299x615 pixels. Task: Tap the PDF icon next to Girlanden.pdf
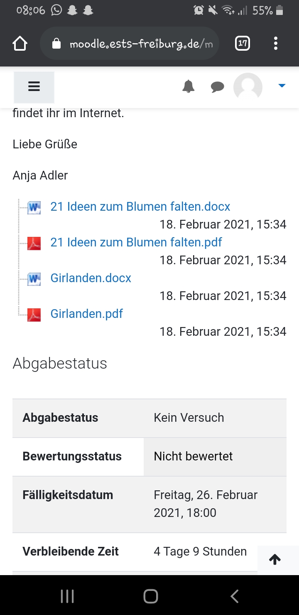pos(34,315)
